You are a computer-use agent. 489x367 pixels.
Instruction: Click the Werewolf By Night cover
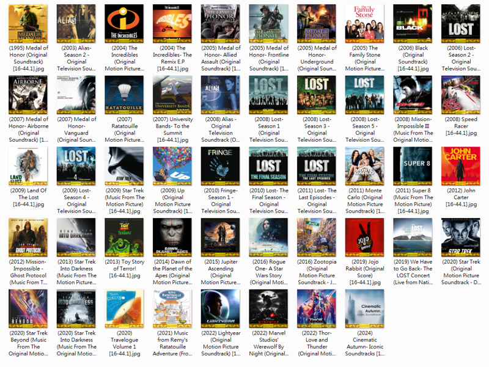click(x=268, y=309)
